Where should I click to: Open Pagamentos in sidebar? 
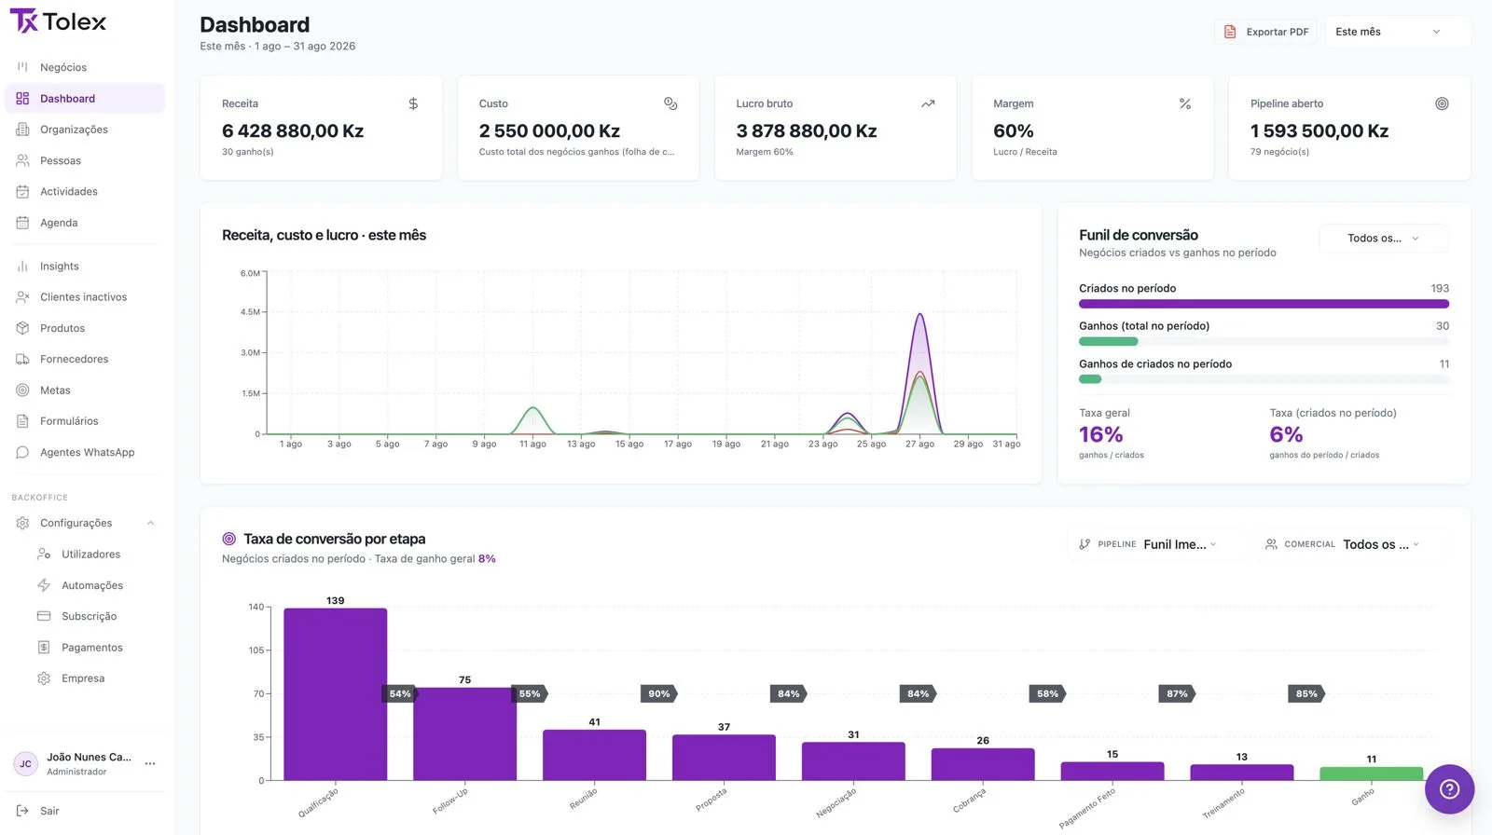pyautogui.click(x=91, y=648)
